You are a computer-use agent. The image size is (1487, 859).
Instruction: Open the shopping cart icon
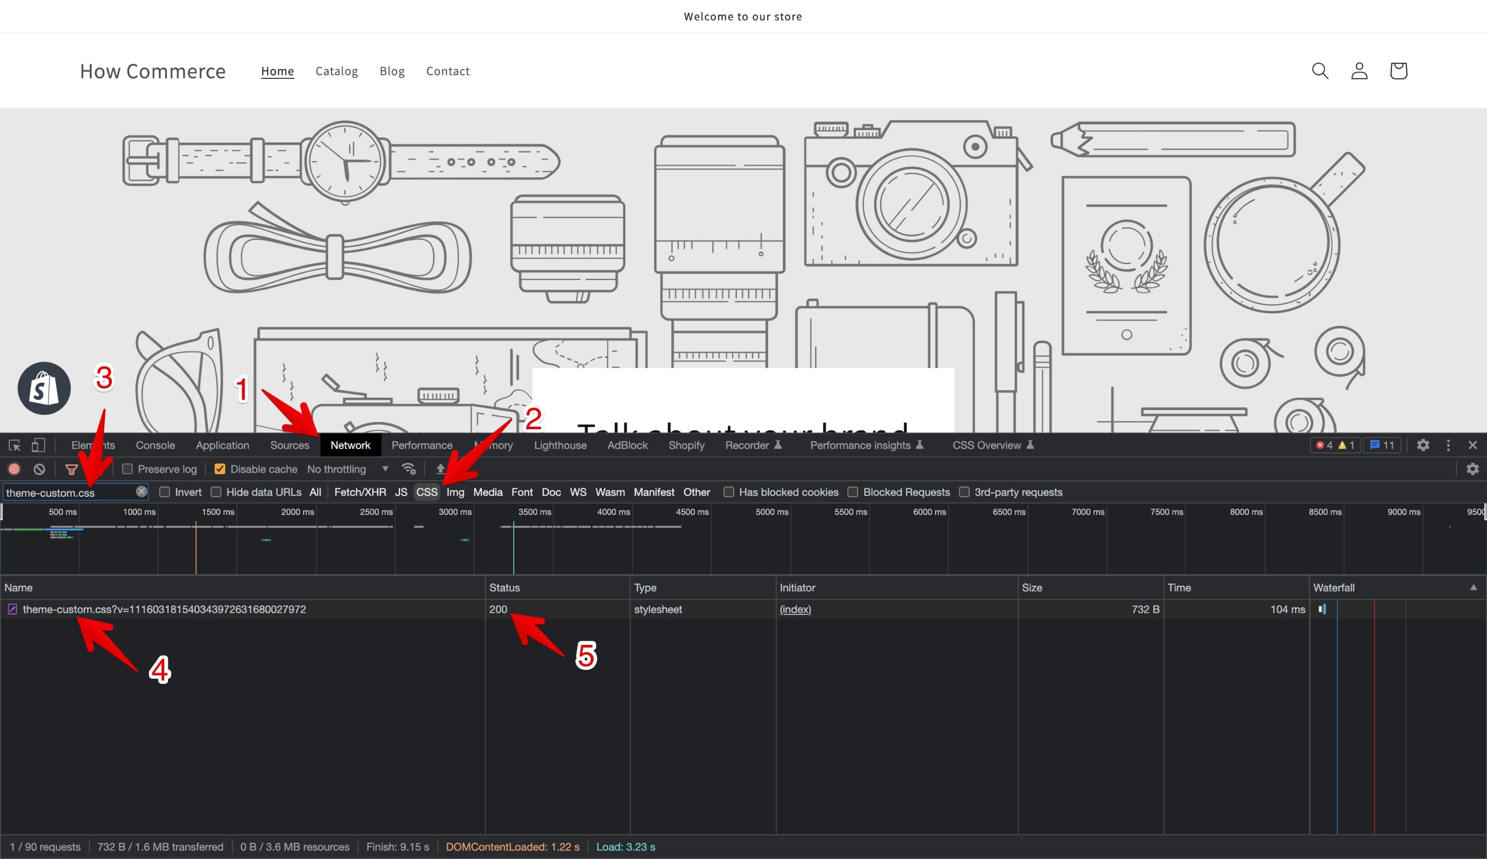[1398, 71]
